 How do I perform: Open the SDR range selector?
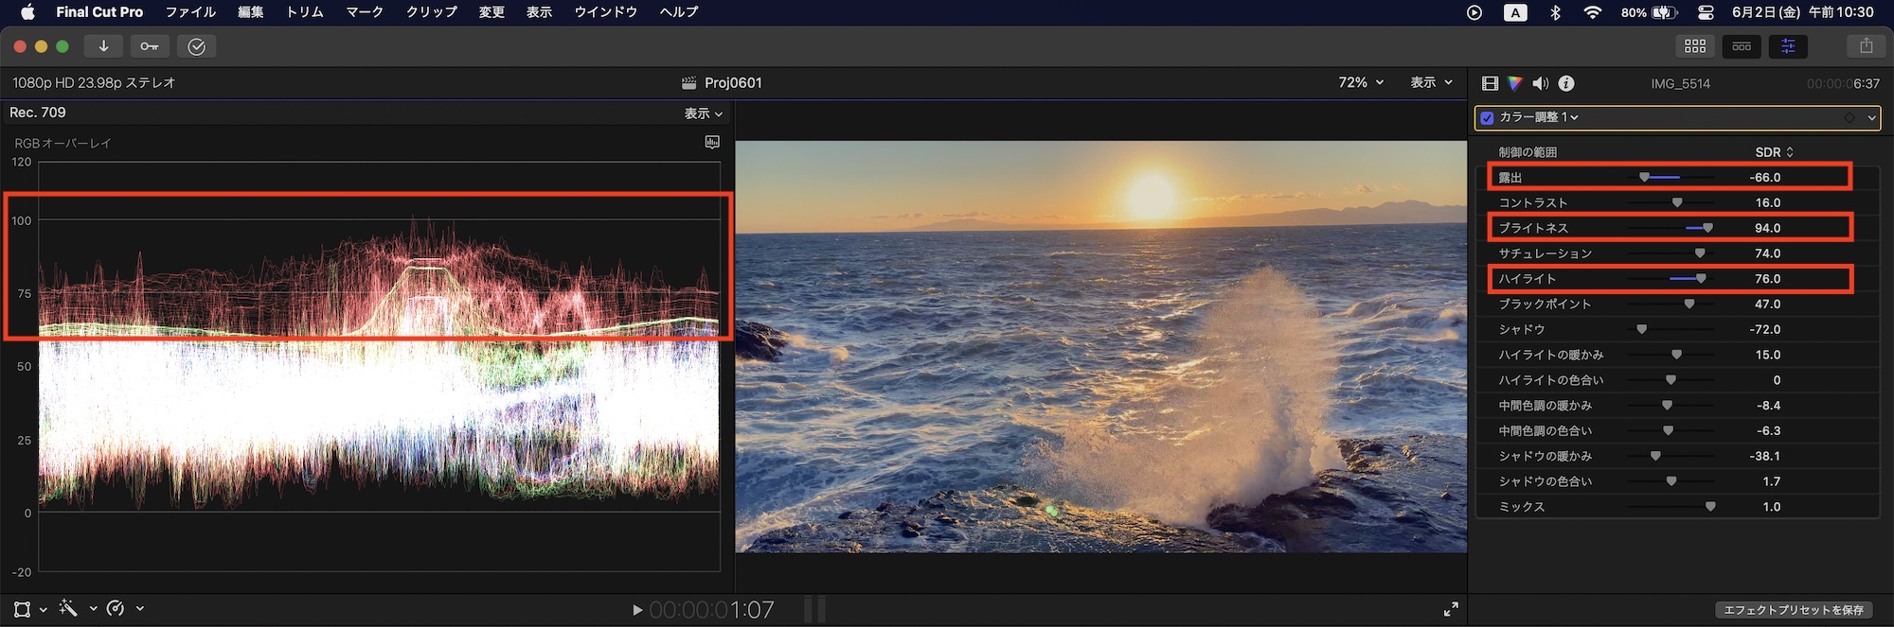(x=1774, y=151)
